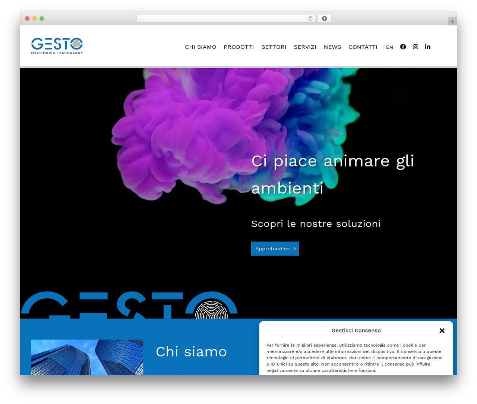Image resolution: width=477 pixels, height=404 pixels.
Task: Open the Servizi menu item
Action: tap(305, 47)
